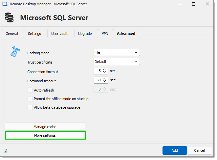The height and width of the screenshot is (160, 217).
Task: Click the database stack icon in header
Action: (9, 17)
